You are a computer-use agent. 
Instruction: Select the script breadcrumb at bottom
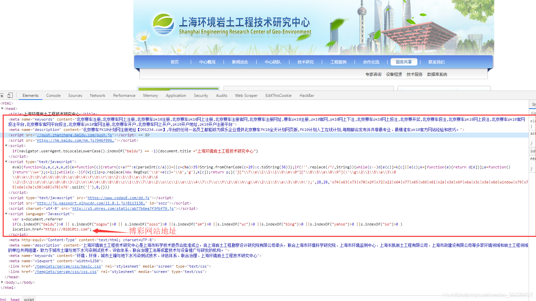pos(29,299)
